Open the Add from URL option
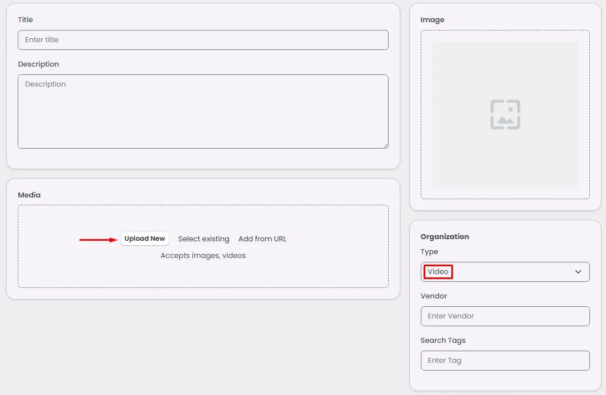This screenshot has width=606, height=395. 262,239
